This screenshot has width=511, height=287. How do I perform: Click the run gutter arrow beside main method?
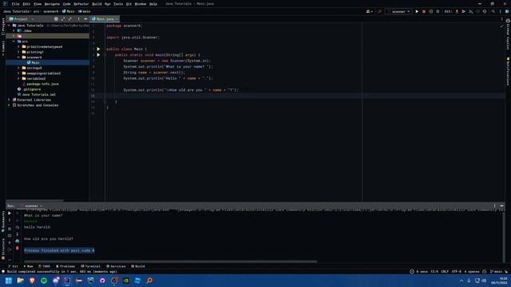tap(98, 55)
